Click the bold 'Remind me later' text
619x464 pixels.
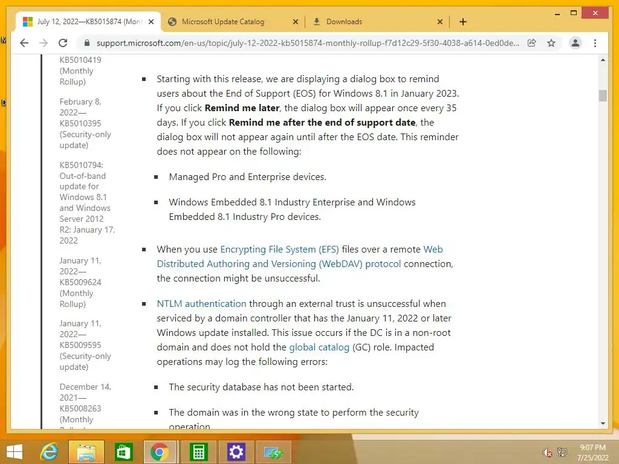(x=242, y=108)
